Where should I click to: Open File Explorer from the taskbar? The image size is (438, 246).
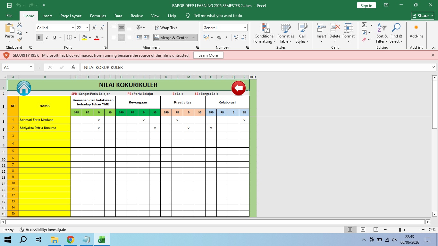click(x=55, y=240)
